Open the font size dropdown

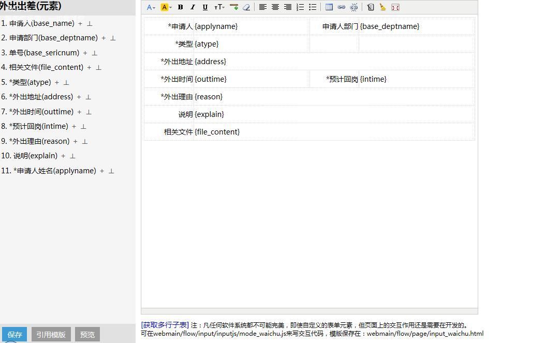pyautogui.click(x=219, y=7)
